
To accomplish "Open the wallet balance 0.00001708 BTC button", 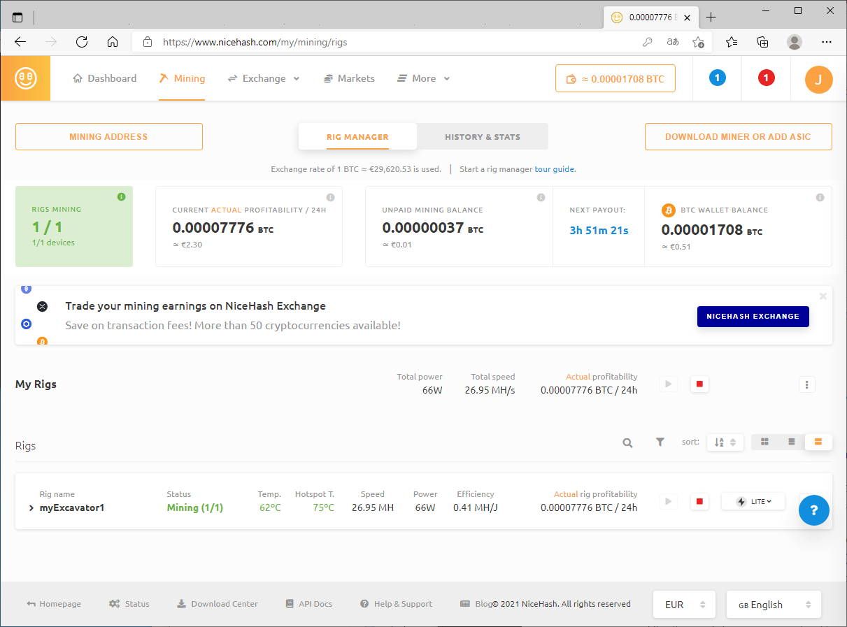I will pyautogui.click(x=615, y=79).
